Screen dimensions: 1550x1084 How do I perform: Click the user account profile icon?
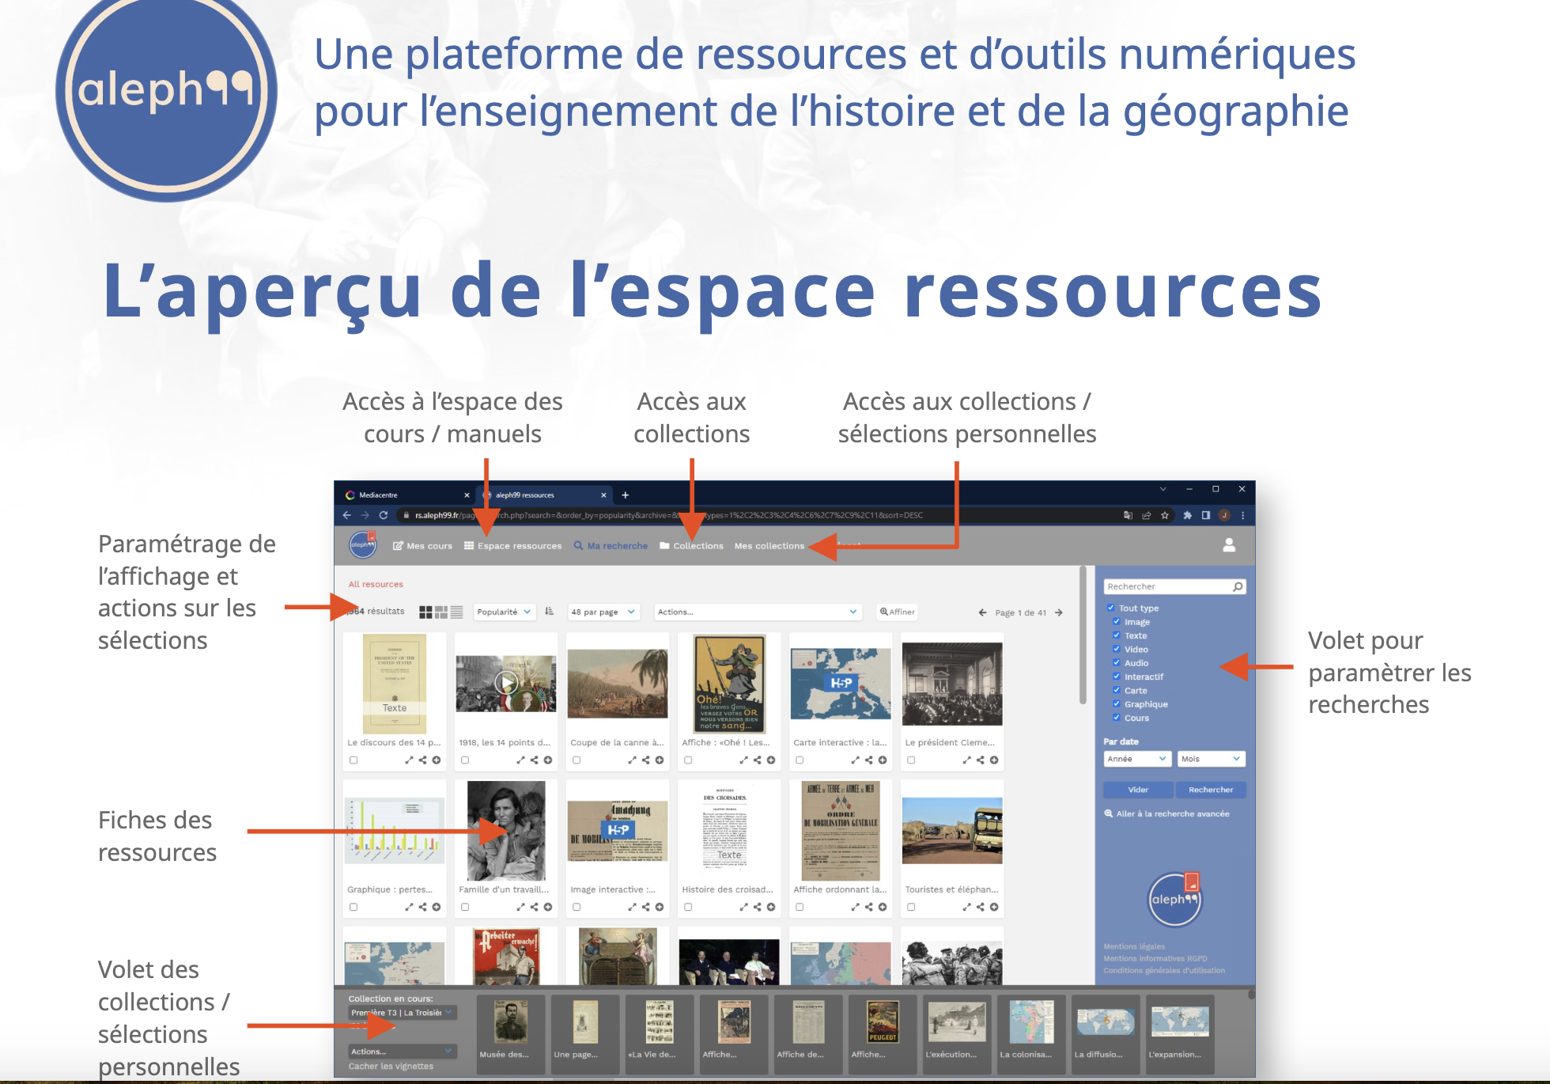(1229, 545)
